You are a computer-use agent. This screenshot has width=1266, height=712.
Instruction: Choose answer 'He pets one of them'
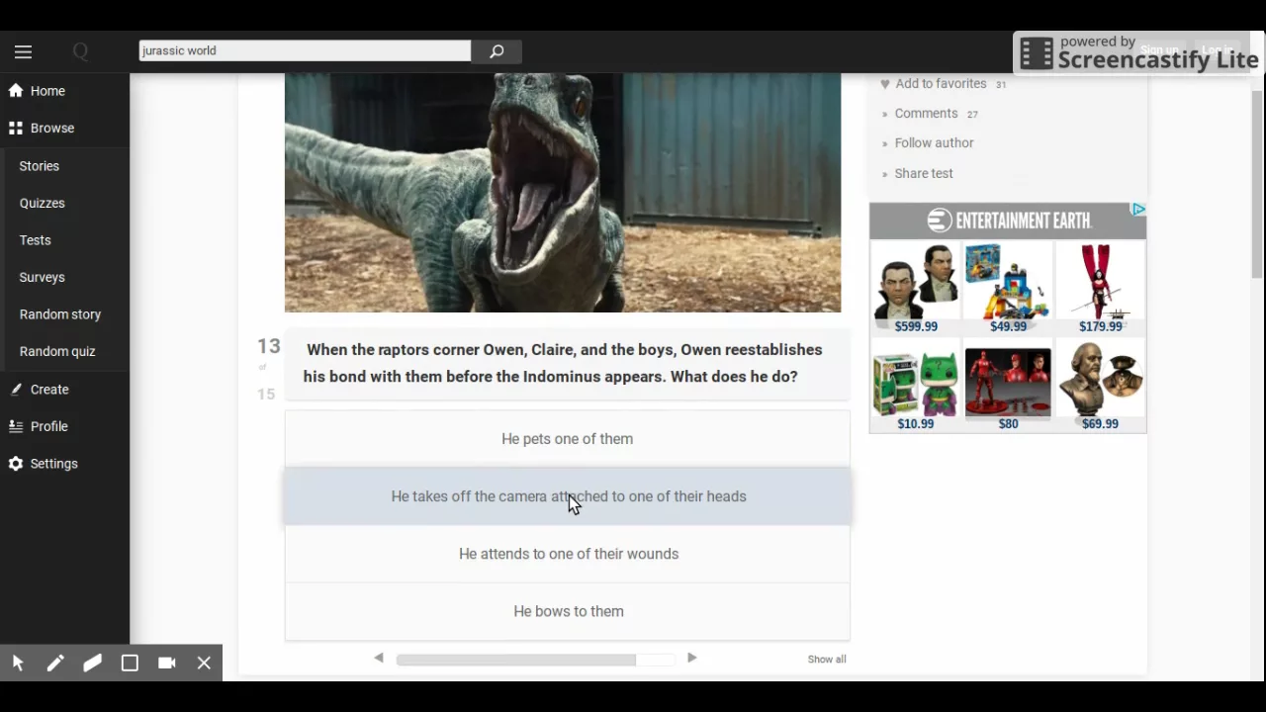[568, 439]
